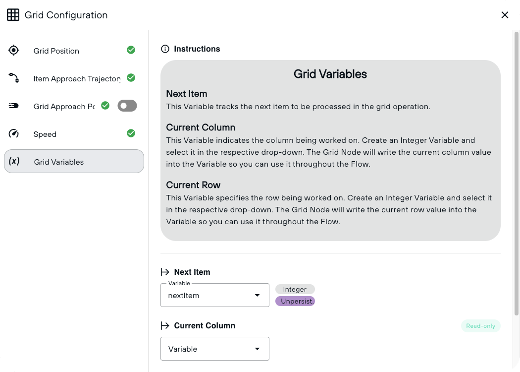Select the Speed step
This screenshot has width=520, height=372.
tap(74, 134)
